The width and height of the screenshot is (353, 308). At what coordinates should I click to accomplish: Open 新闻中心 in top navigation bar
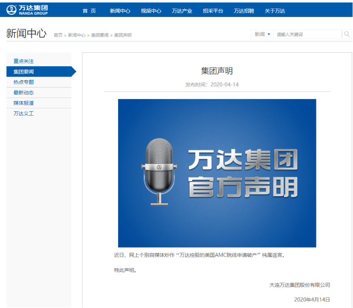(x=120, y=11)
